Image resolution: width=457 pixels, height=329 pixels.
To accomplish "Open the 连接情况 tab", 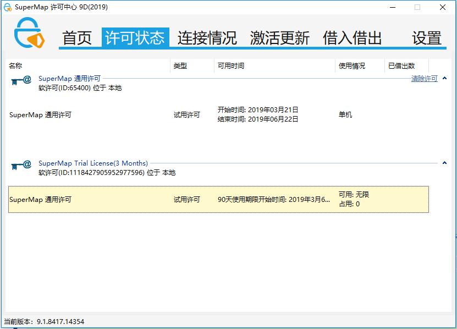I will click(207, 38).
